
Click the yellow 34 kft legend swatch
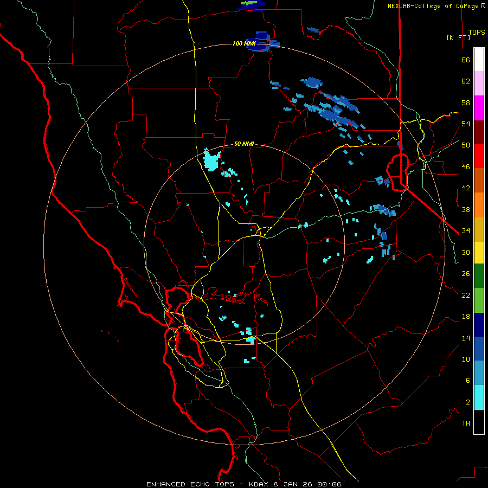tap(479, 253)
